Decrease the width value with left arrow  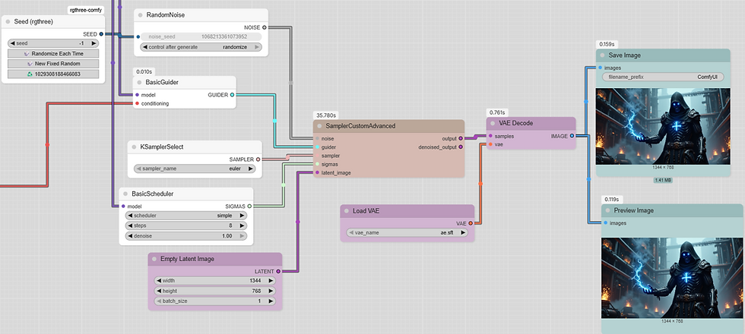(x=159, y=280)
